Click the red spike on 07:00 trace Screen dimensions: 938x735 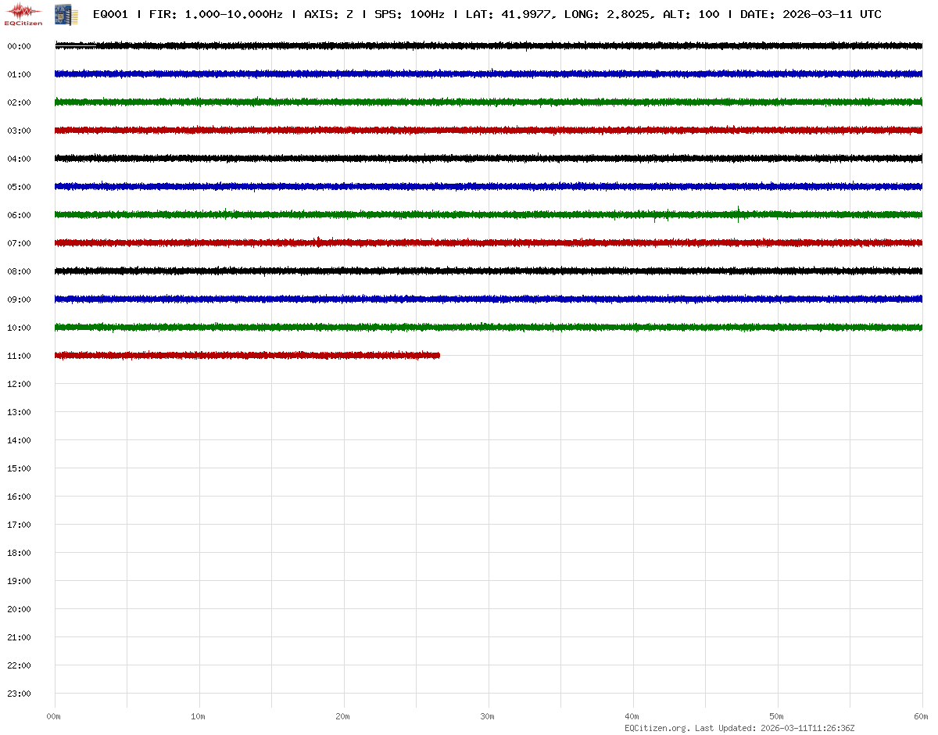318,242
